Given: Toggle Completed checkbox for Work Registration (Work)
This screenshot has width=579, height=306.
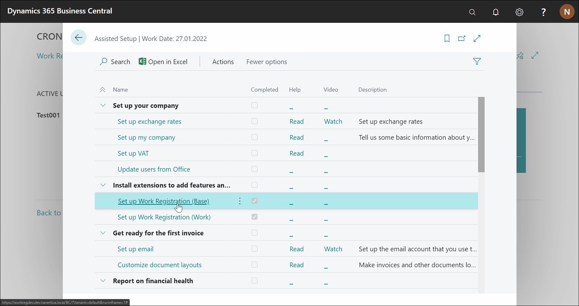Looking at the screenshot, I should coord(254,217).
